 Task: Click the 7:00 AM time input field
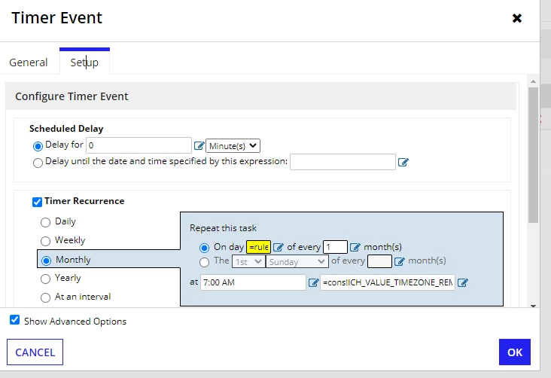[253, 282]
